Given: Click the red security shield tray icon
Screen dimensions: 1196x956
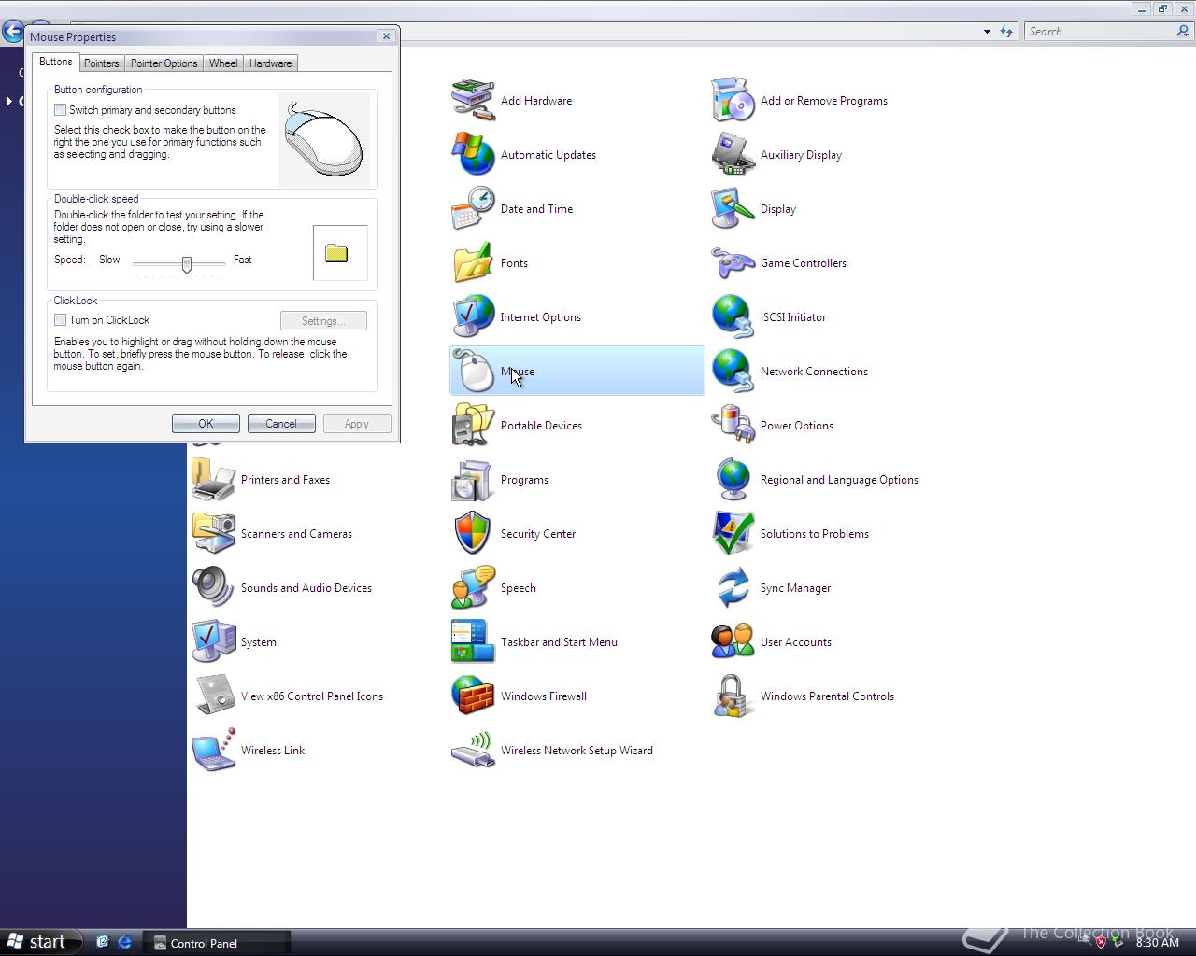Looking at the screenshot, I should tap(1101, 942).
